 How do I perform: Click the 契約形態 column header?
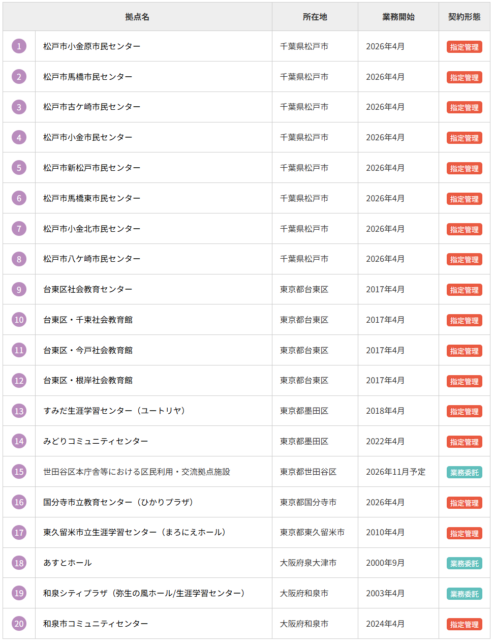tap(464, 17)
